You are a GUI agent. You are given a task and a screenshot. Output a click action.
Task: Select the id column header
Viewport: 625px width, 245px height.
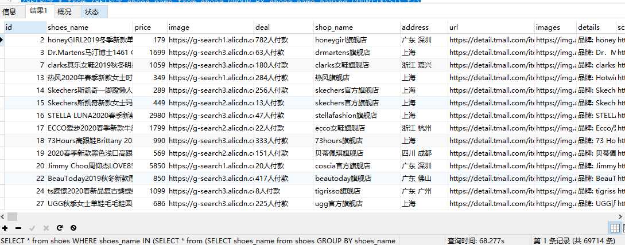point(25,27)
